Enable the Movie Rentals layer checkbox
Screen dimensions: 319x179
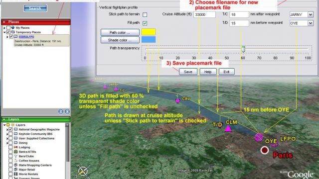(10, 174)
